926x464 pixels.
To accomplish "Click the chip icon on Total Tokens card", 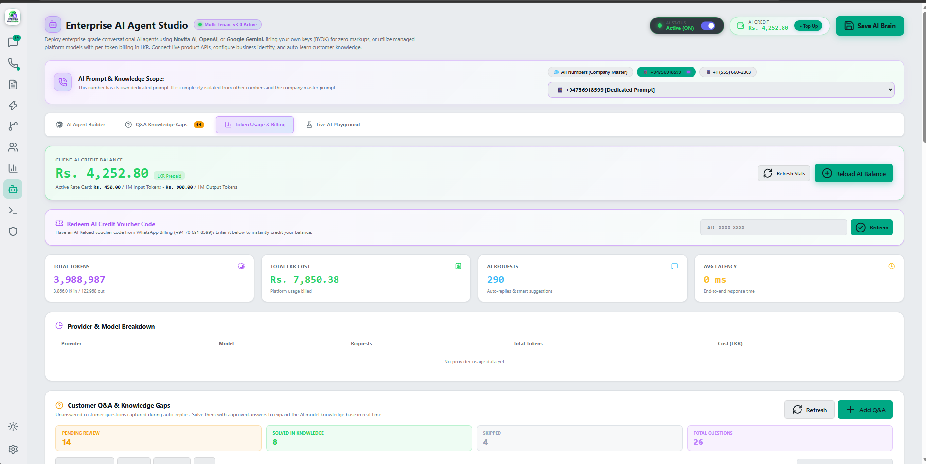I will coord(241,266).
